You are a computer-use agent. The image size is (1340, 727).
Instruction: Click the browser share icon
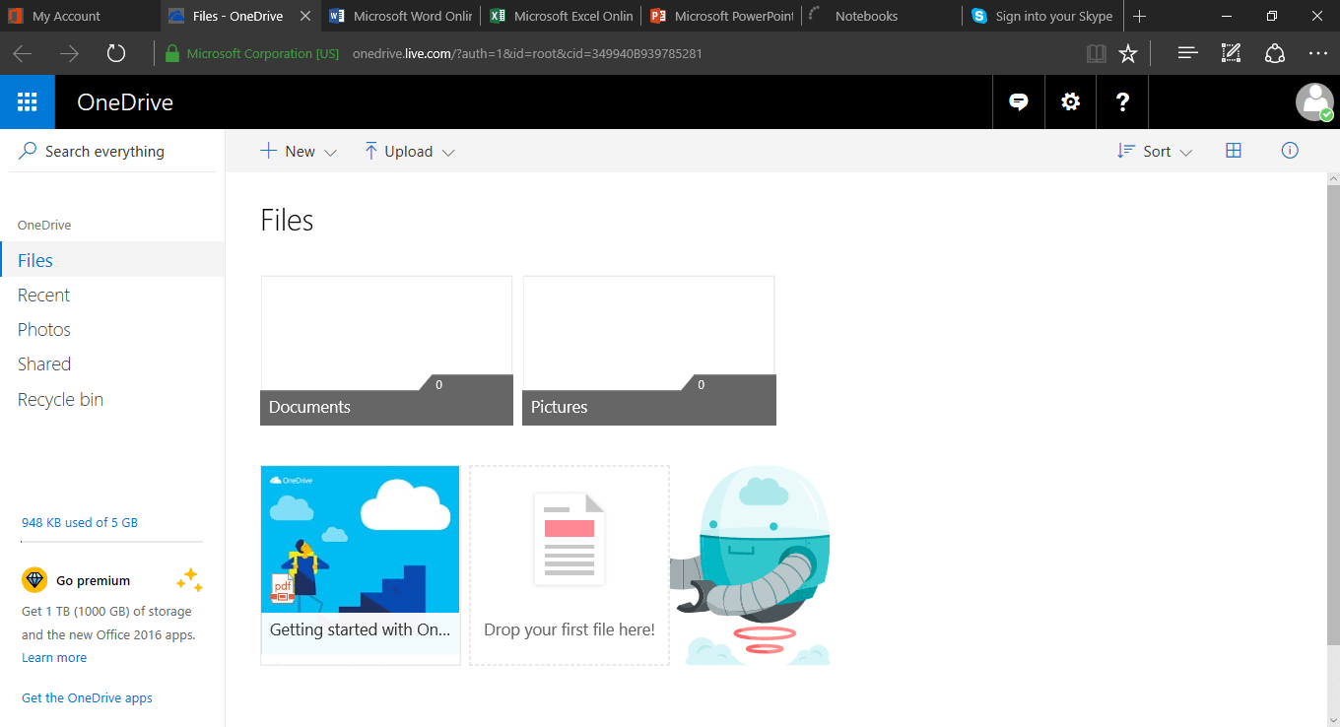[1275, 53]
